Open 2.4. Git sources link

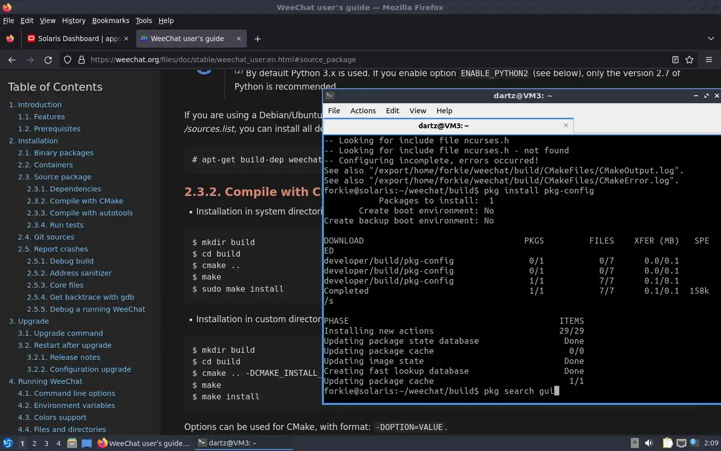point(46,237)
